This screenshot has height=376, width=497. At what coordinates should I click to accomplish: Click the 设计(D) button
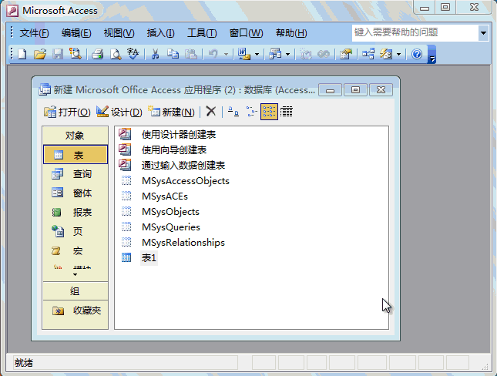[x=119, y=112]
